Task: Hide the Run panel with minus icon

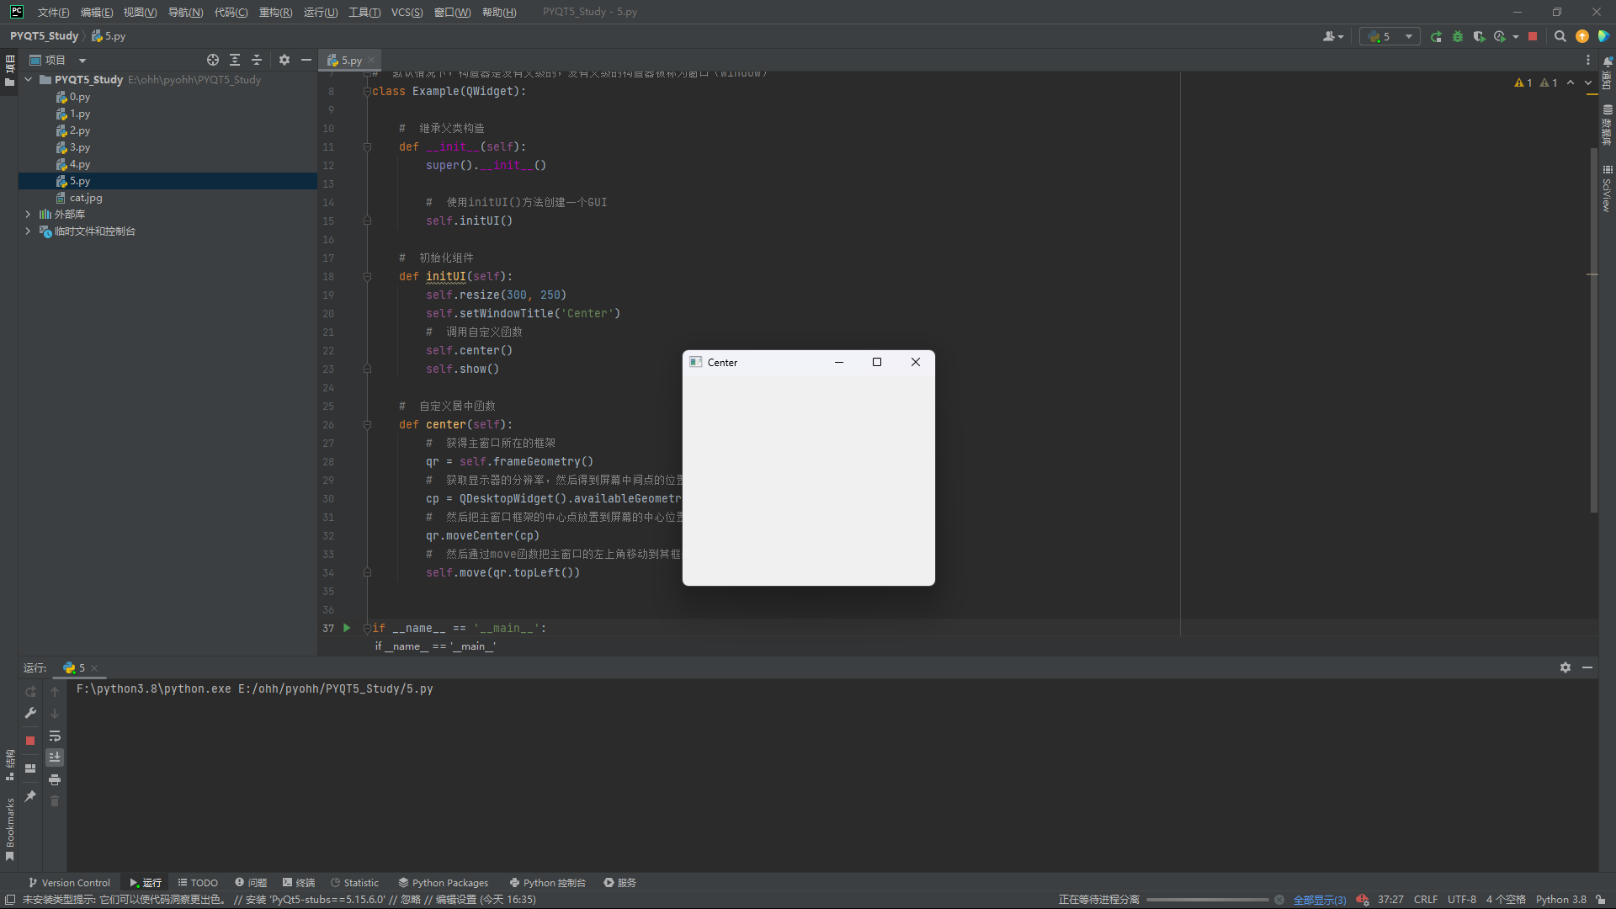Action: (1587, 667)
